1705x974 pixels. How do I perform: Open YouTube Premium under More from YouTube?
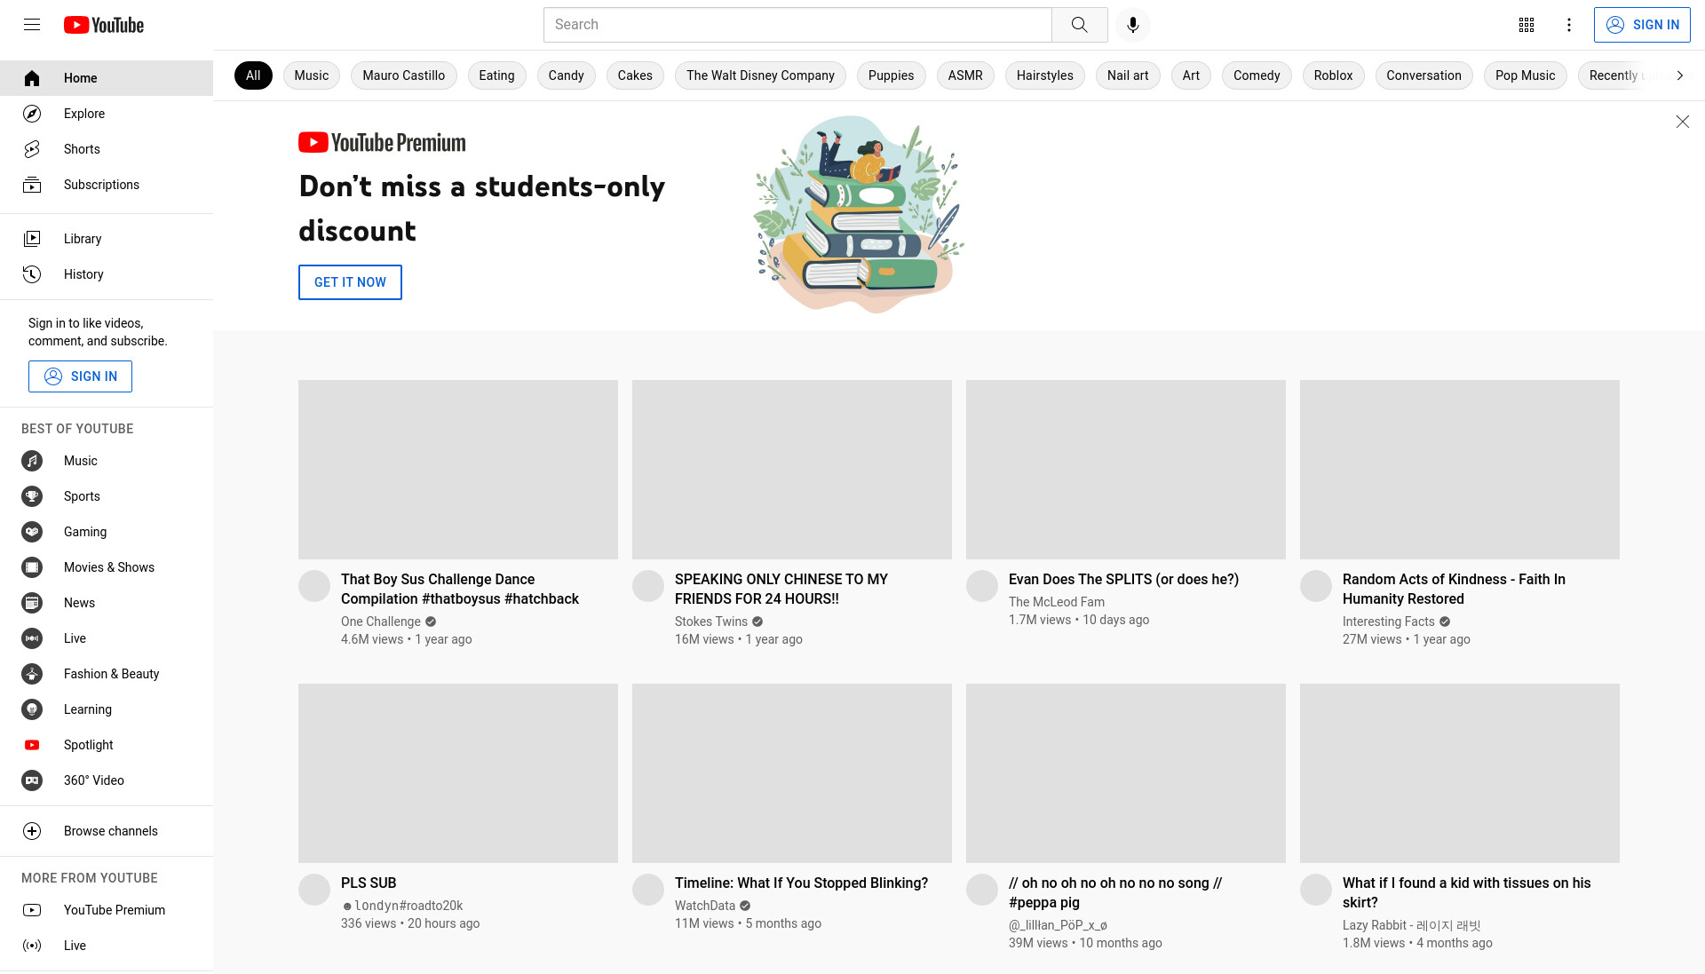107,910
